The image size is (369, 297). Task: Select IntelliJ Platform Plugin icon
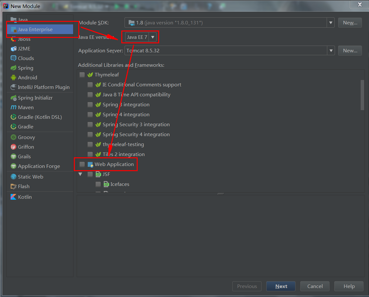click(14, 87)
